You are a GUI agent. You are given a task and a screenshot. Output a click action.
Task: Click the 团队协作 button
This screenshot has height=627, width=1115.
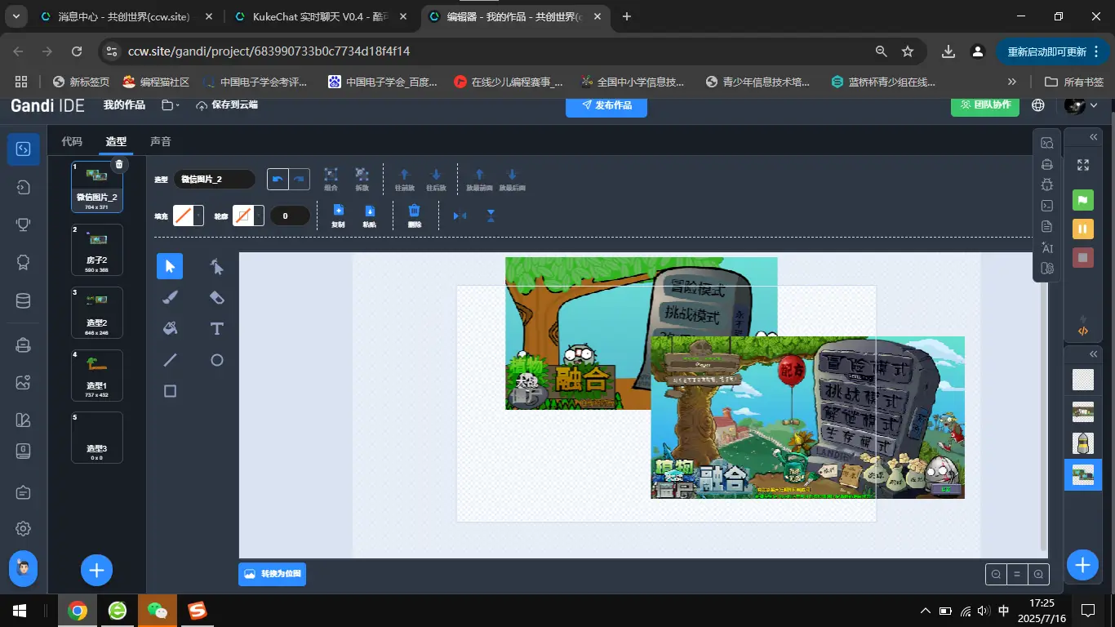click(x=985, y=104)
